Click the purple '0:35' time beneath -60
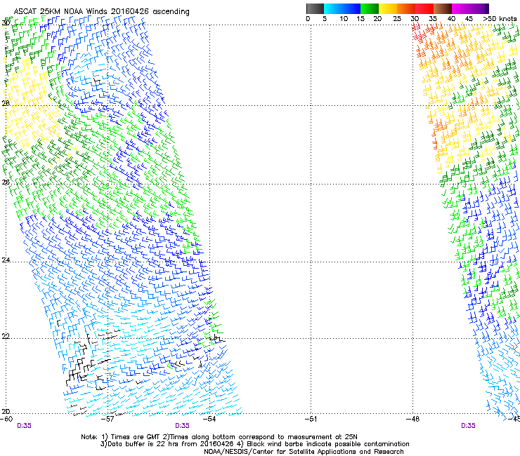The height and width of the screenshot is (456, 520). pos(24,426)
